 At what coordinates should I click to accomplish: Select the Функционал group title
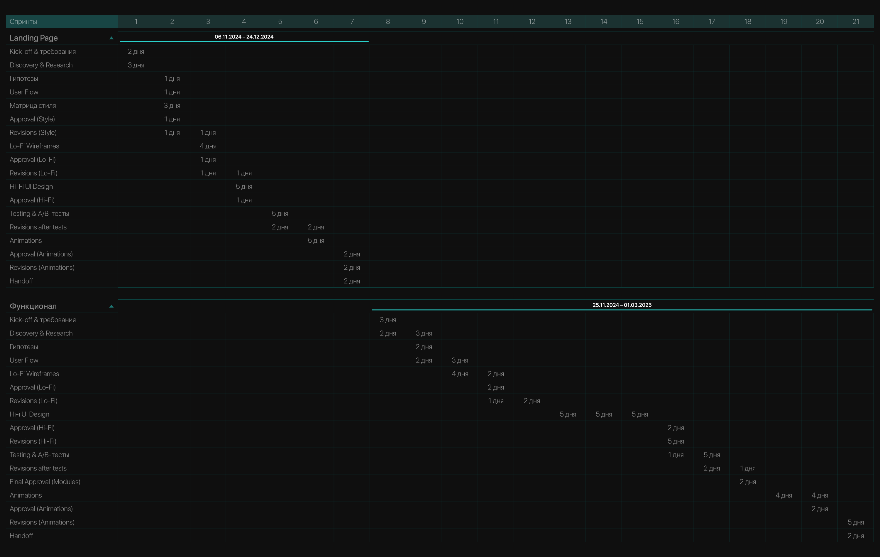(x=33, y=306)
